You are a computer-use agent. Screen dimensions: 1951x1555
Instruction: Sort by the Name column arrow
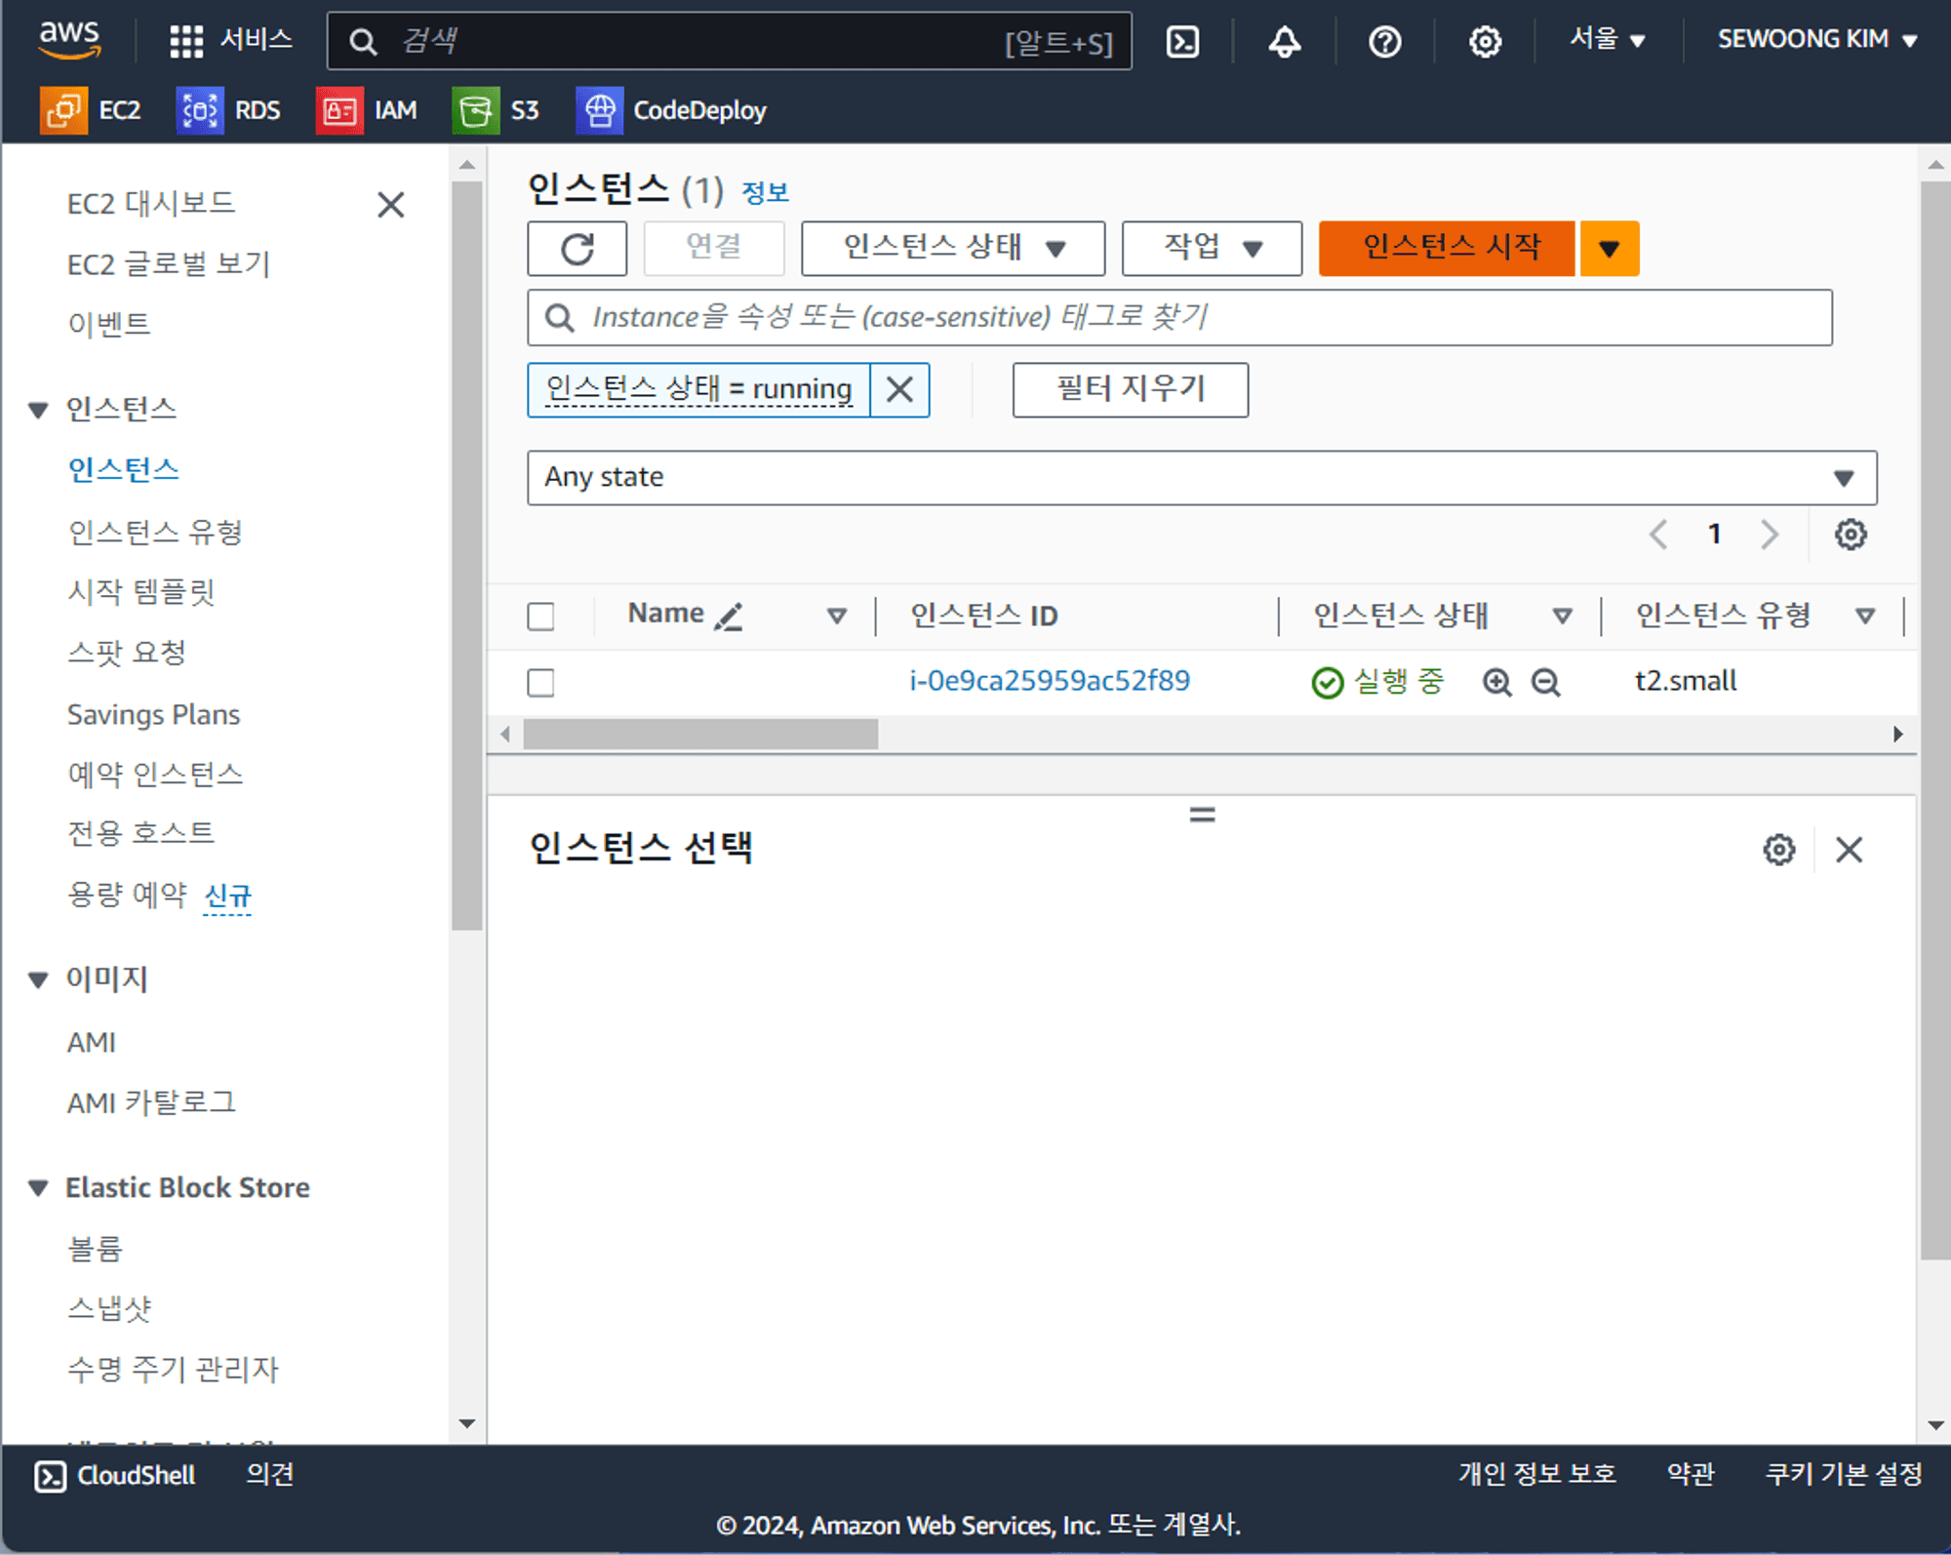pyautogui.click(x=836, y=616)
